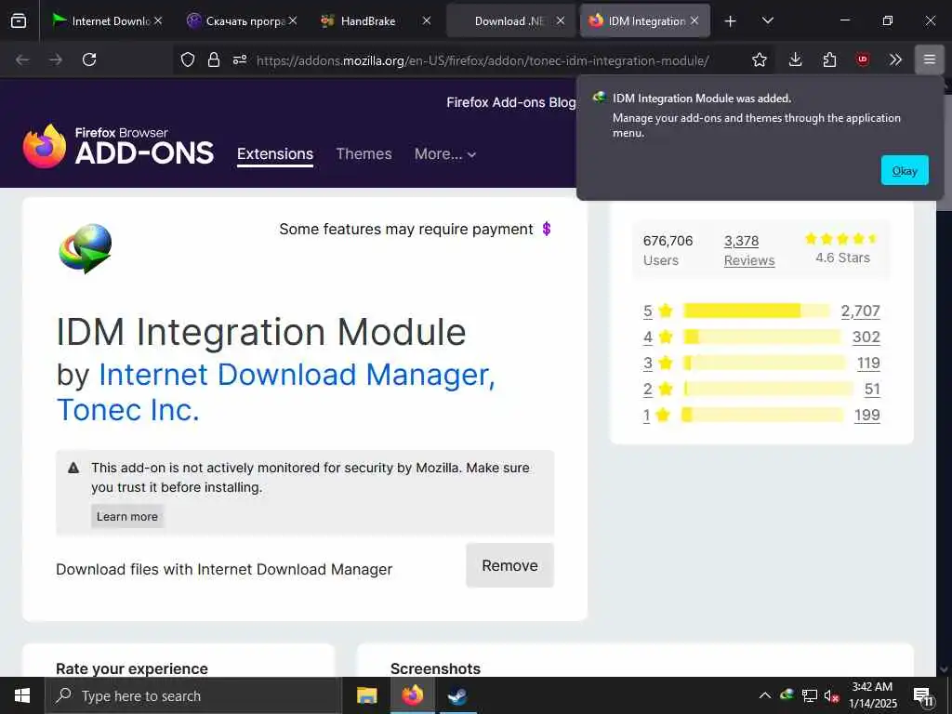The image size is (952, 714).
Task: Open network status tray icon
Action: 810,695
